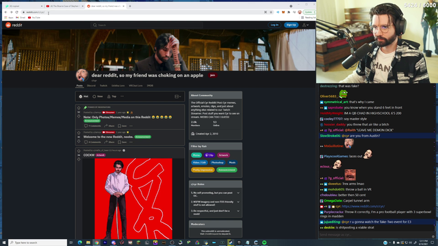Open comments on 'Note: Only Photos' post

(92, 126)
